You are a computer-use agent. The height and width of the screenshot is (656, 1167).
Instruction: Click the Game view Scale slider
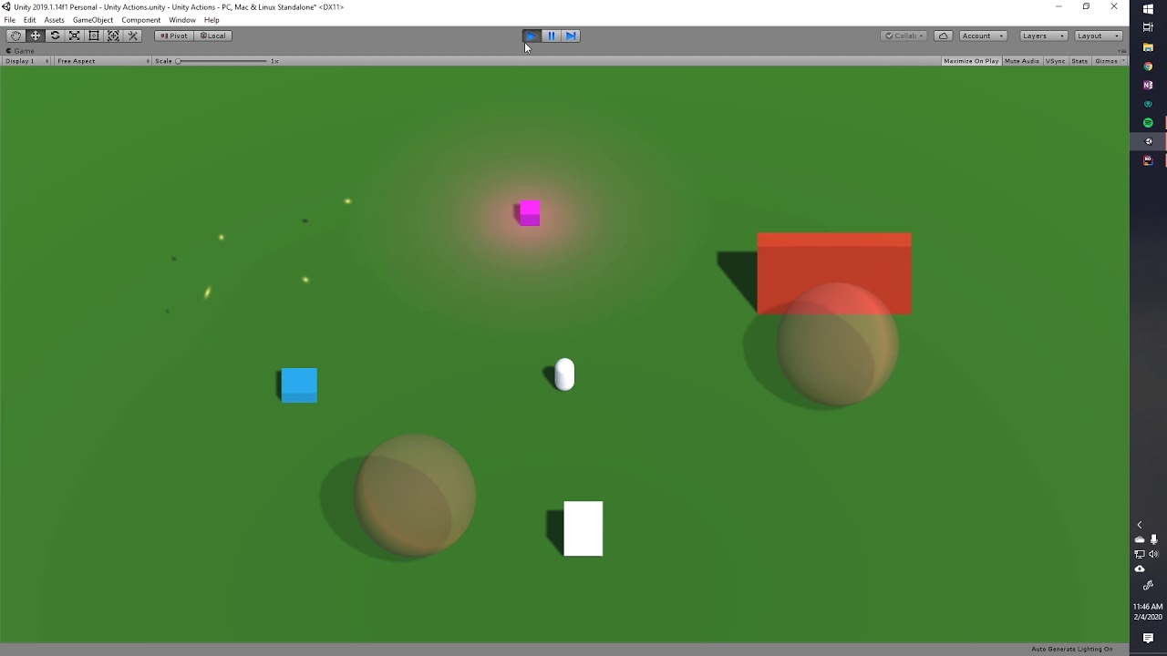(x=222, y=61)
